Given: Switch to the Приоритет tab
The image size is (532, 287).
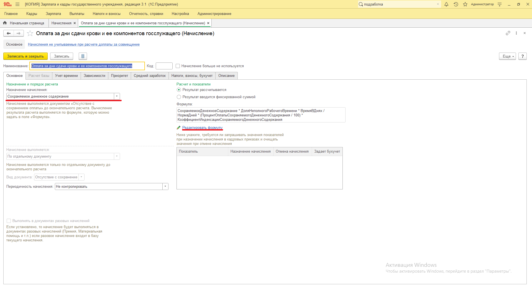Looking at the screenshot, I should (x=119, y=76).
